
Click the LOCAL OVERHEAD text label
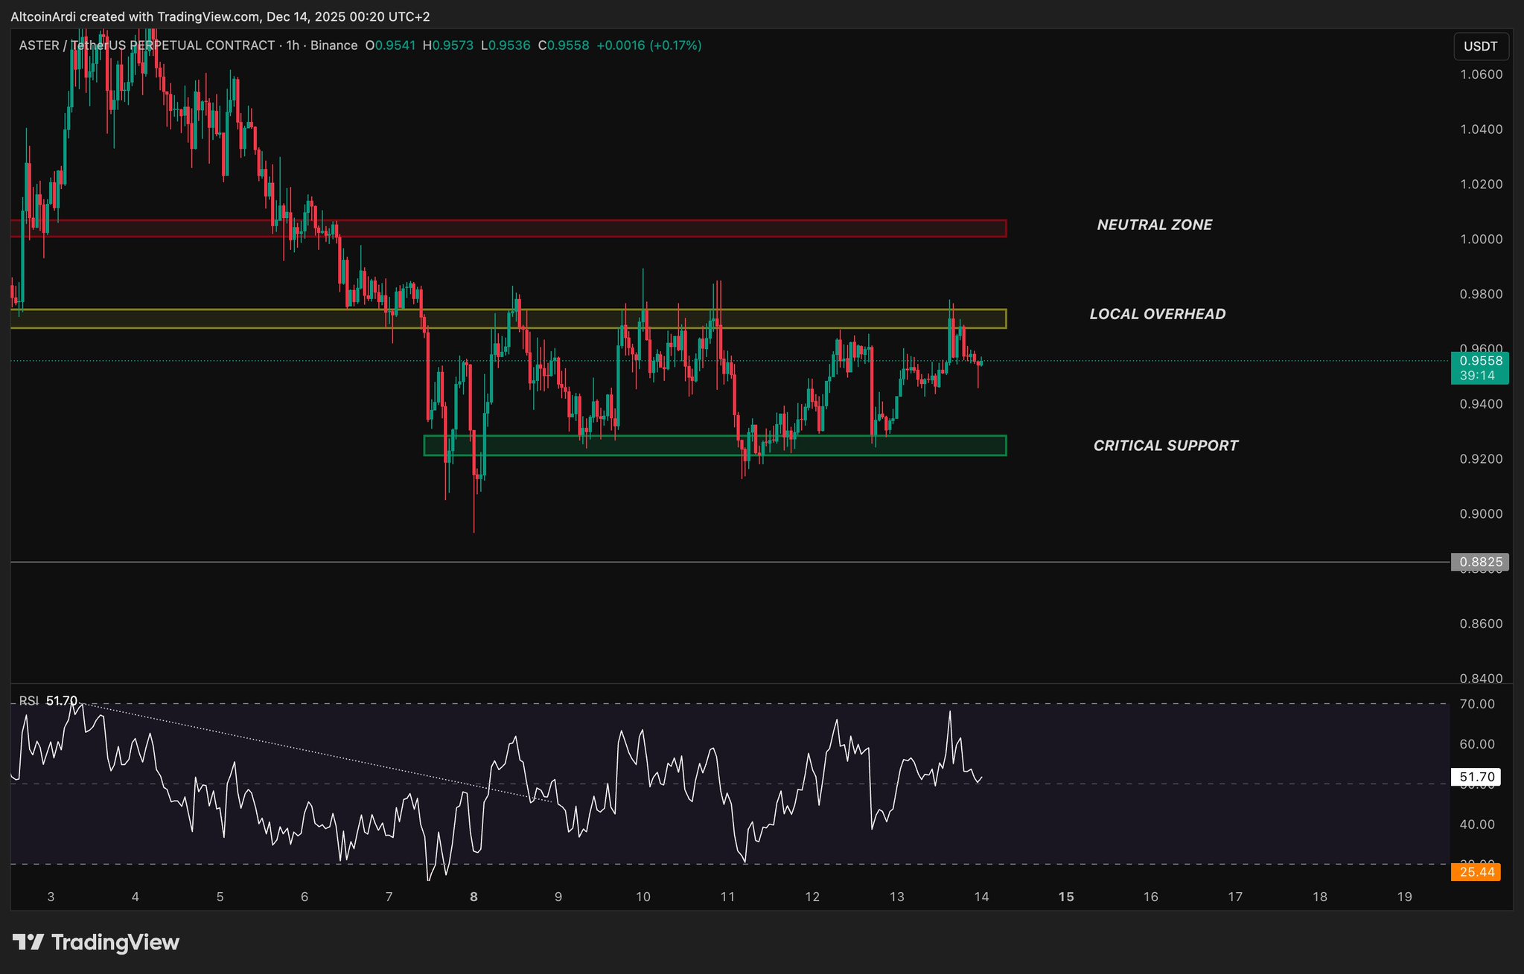(1157, 314)
